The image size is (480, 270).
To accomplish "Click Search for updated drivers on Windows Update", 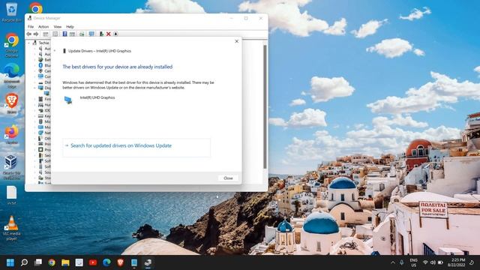I will point(136,148).
